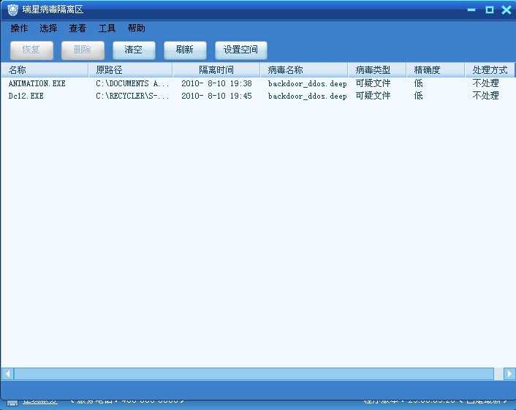Select the ANIMATION.EXE file row
This screenshot has height=410, width=516.
258,83
